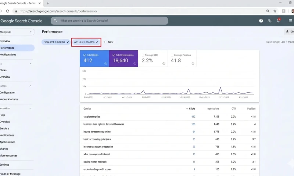The width and height of the screenshot is (294, 176).
Task: Open the Google apps grid
Action: [x=290, y=21]
